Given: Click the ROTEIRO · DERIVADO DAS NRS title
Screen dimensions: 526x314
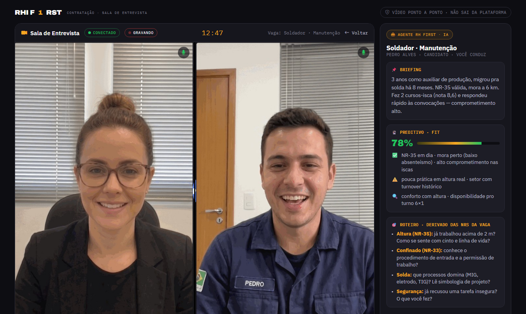Looking at the screenshot, I should tap(445, 225).
